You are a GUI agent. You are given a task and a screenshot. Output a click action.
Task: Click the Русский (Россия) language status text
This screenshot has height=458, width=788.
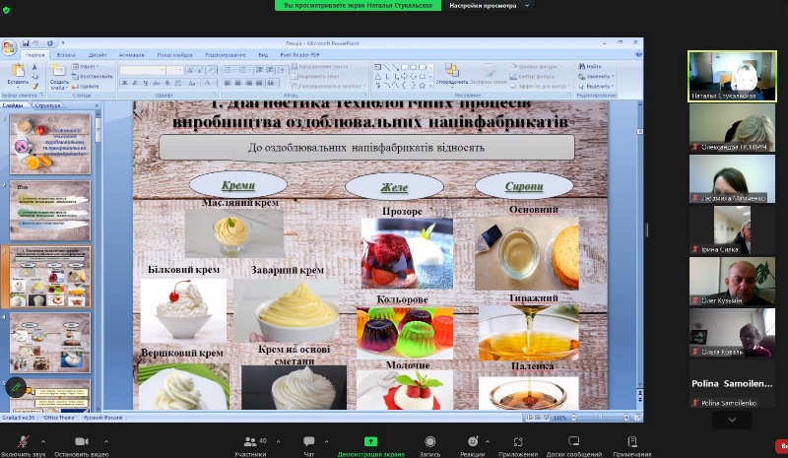point(103,418)
